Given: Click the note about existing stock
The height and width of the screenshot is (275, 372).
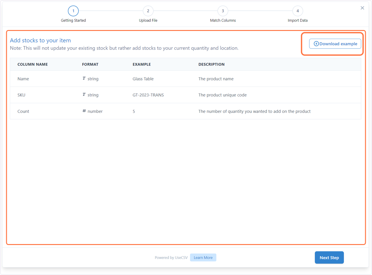Looking at the screenshot, I should [124, 48].
